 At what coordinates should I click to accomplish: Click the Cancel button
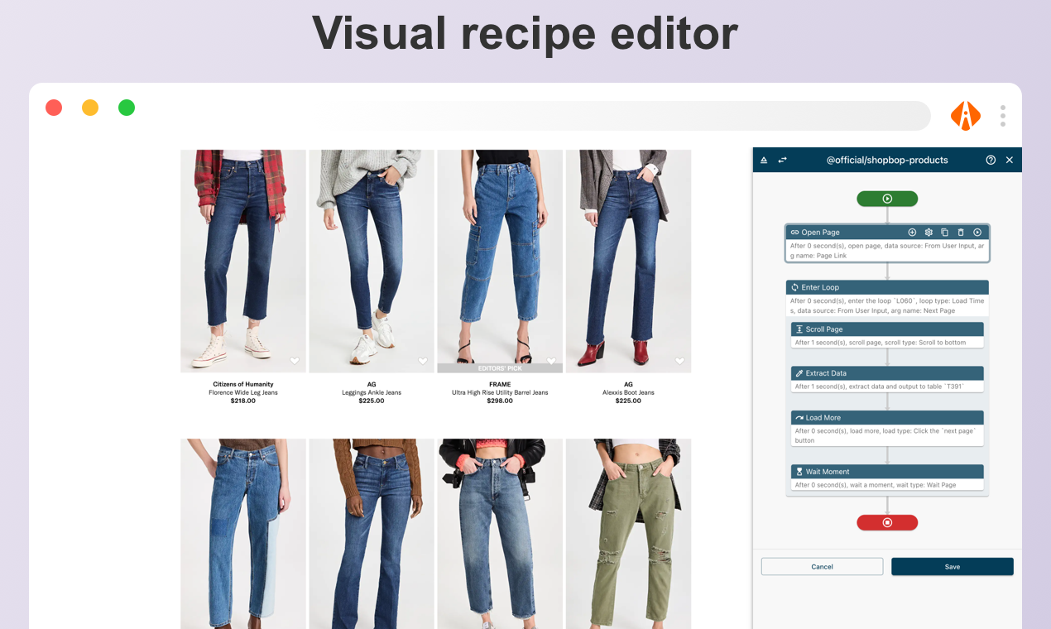click(x=822, y=567)
